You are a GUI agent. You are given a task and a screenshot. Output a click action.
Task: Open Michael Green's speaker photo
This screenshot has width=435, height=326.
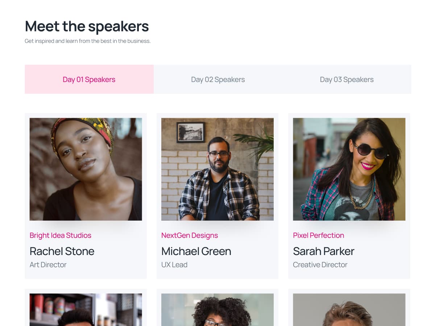point(217,169)
